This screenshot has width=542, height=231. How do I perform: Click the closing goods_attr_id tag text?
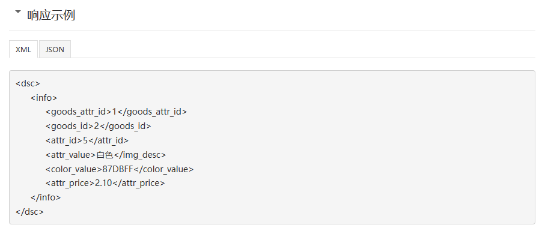pyautogui.click(x=152, y=112)
